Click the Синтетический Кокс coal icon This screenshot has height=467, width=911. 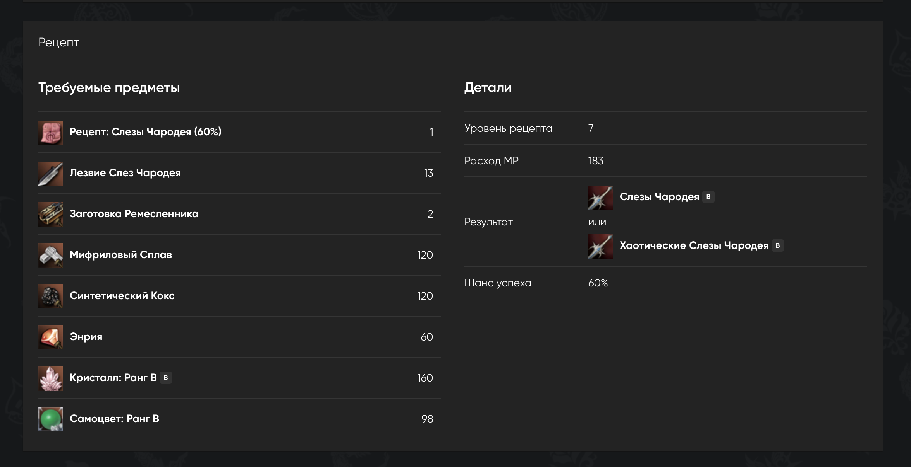tap(50, 296)
